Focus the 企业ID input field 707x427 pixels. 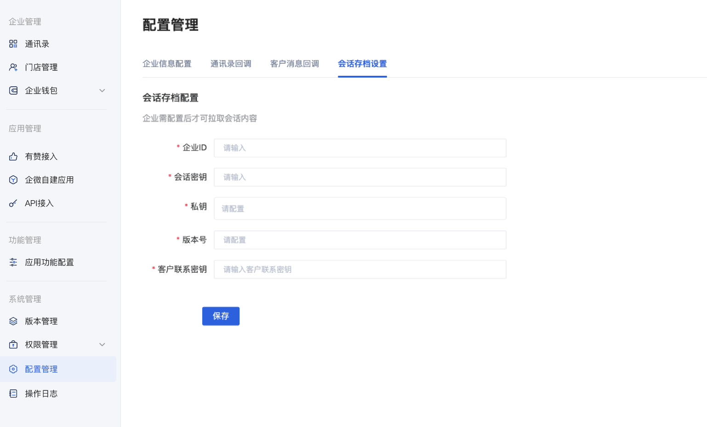pyautogui.click(x=360, y=148)
